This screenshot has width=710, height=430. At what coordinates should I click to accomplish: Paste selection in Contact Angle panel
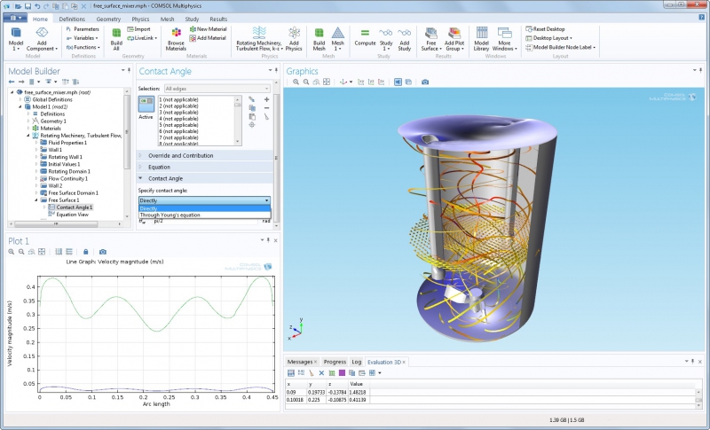click(x=252, y=117)
